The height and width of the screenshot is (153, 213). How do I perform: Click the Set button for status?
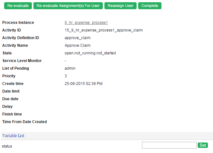pyautogui.click(x=203, y=145)
